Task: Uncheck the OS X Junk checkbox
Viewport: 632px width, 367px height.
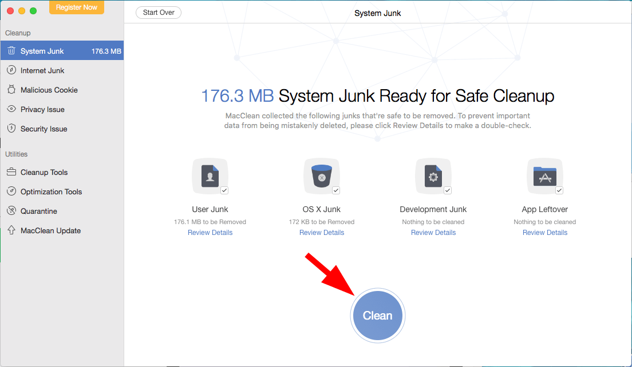Action: 336,190
